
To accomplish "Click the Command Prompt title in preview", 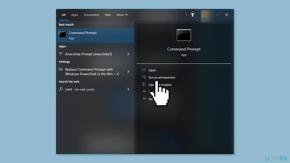I will (x=184, y=49).
